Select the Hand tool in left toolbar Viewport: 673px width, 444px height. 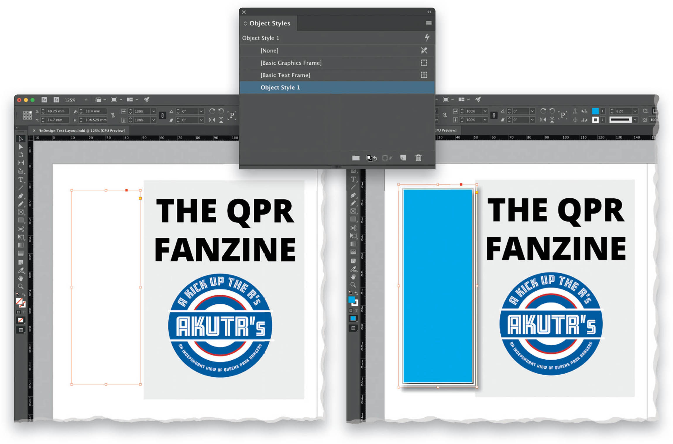[21, 278]
